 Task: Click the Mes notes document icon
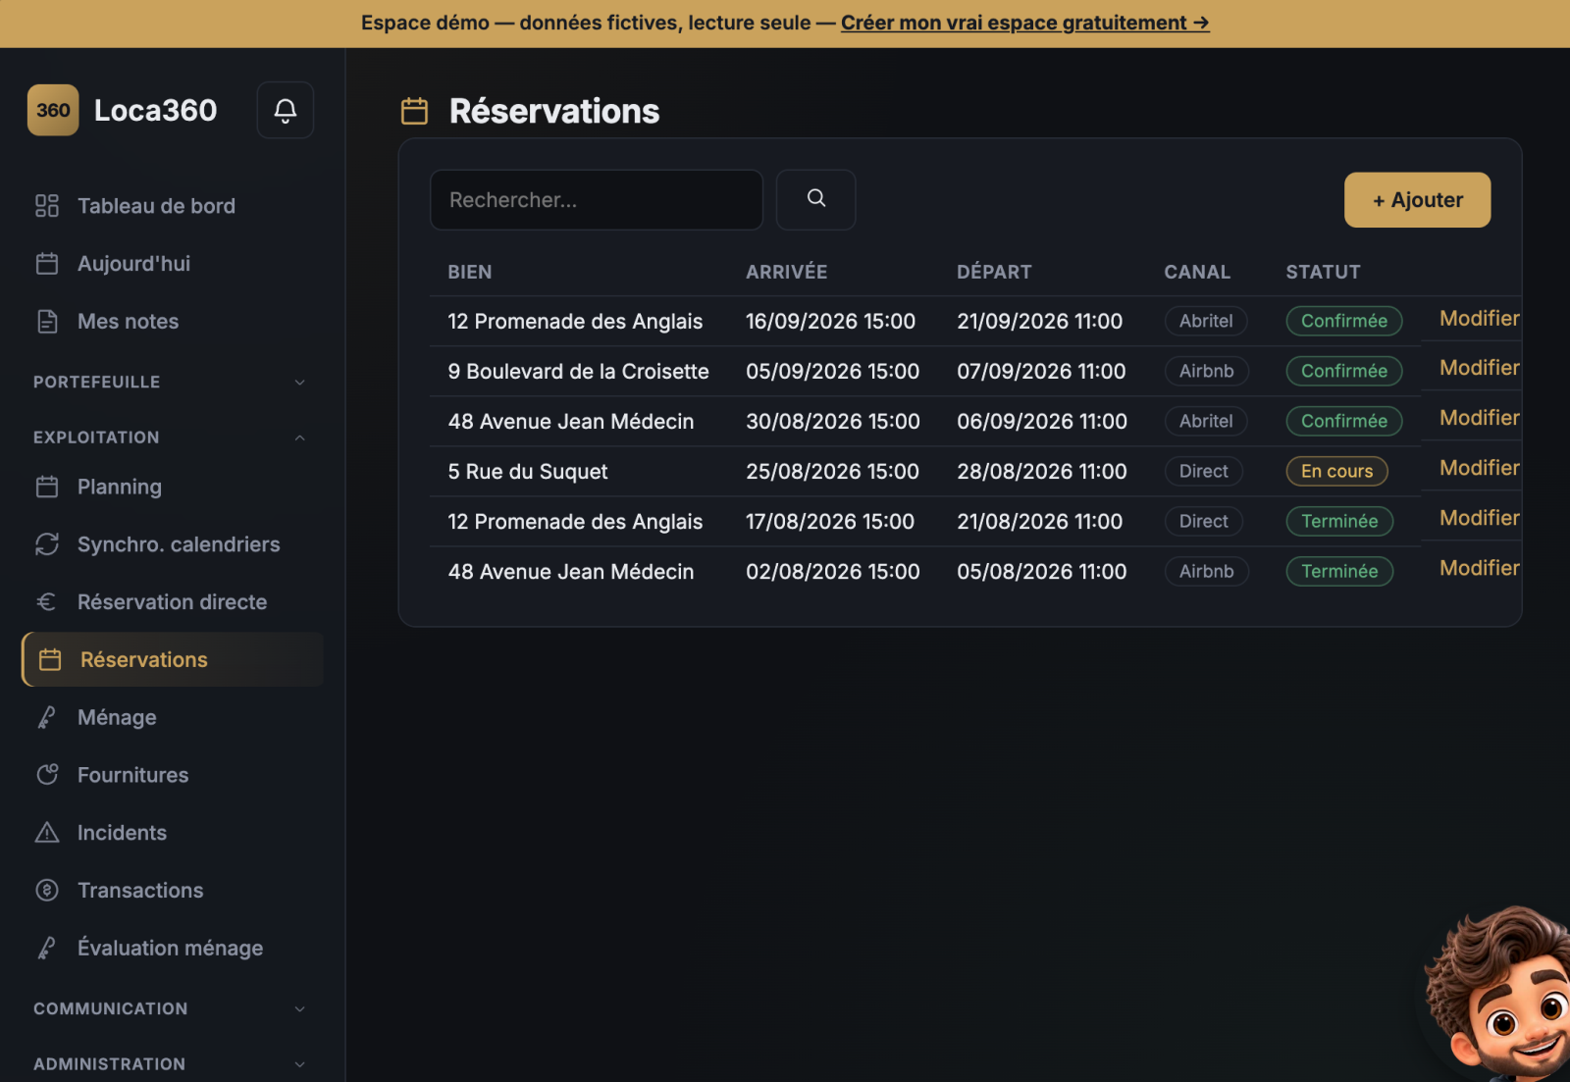click(x=47, y=322)
